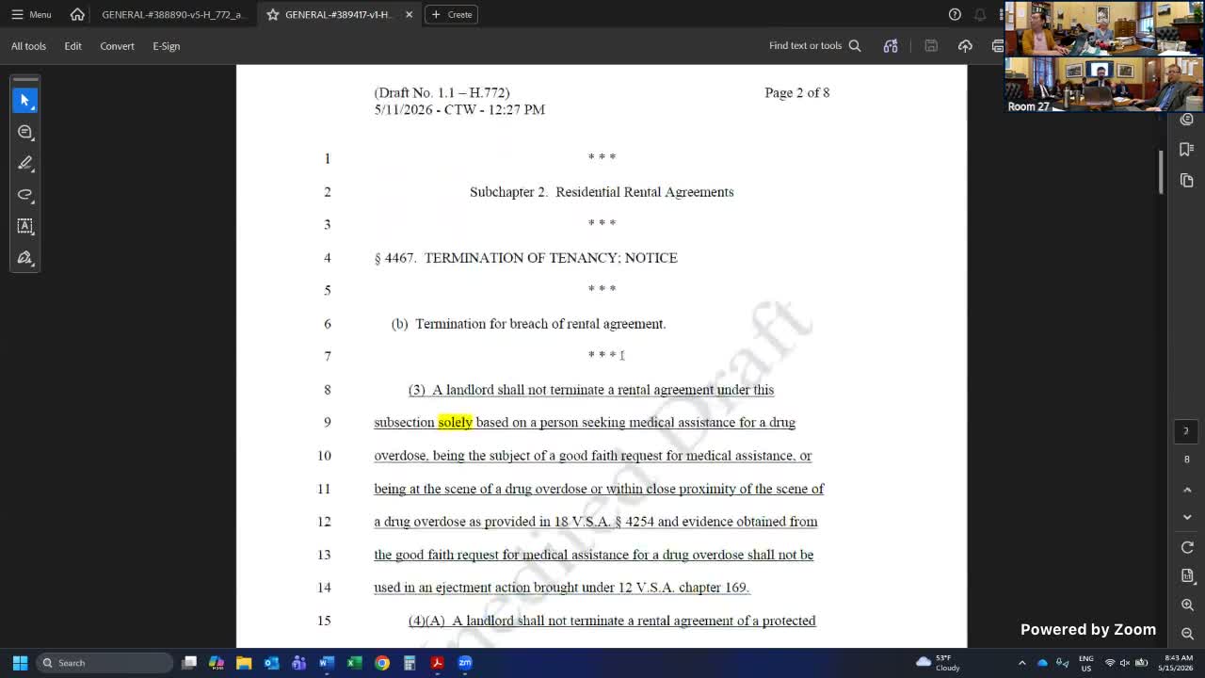Open All tools panel
Screen dimensions: 1205x678
[x=28, y=45]
